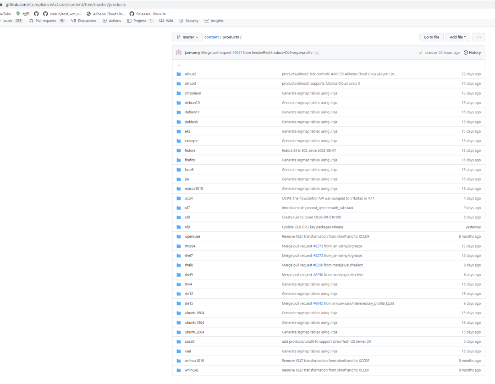Click the chromium folder icon
This screenshot has height=384, width=495.
click(x=179, y=93)
